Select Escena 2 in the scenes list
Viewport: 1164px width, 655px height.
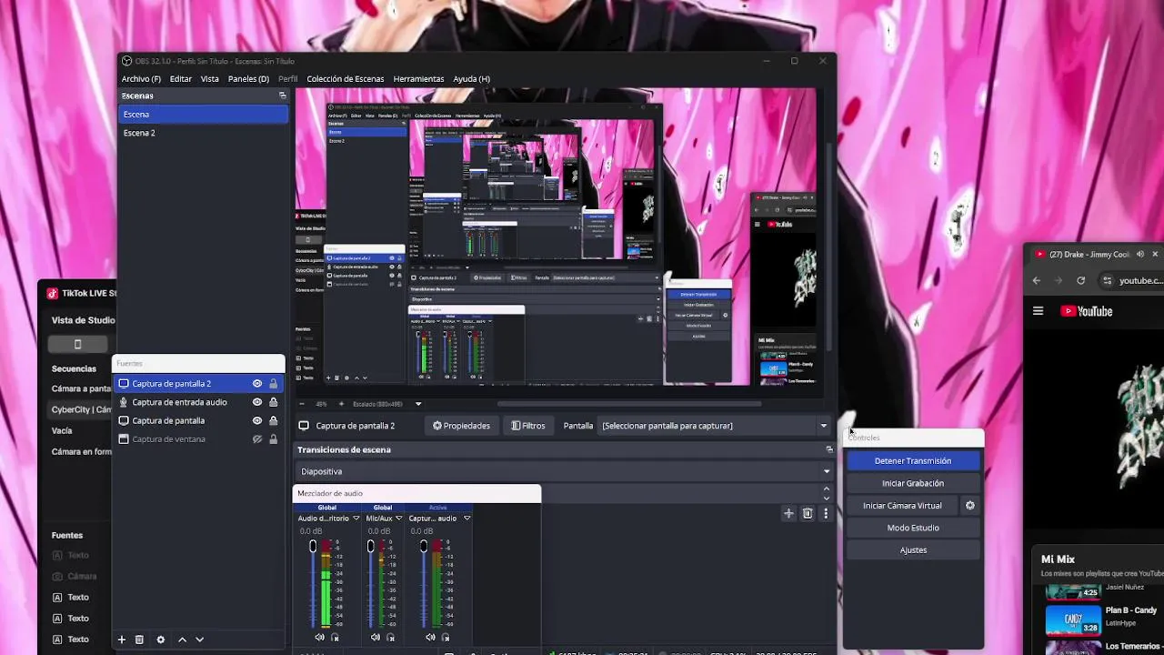pos(203,133)
